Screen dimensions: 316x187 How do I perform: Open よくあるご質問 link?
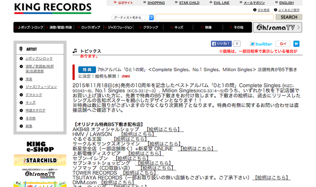(289, 10)
